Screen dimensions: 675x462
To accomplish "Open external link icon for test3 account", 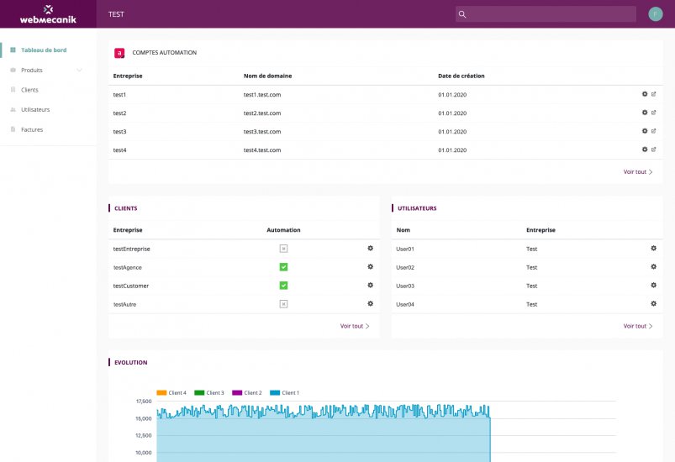I will (x=653, y=131).
